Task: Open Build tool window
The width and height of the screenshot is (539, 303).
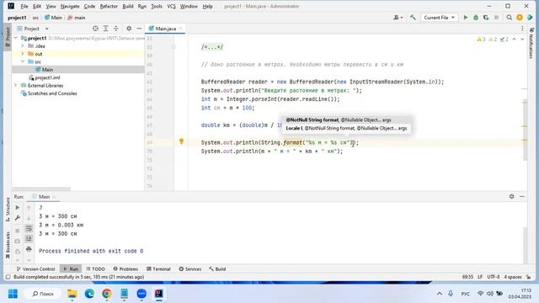Action: click(x=217, y=268)
